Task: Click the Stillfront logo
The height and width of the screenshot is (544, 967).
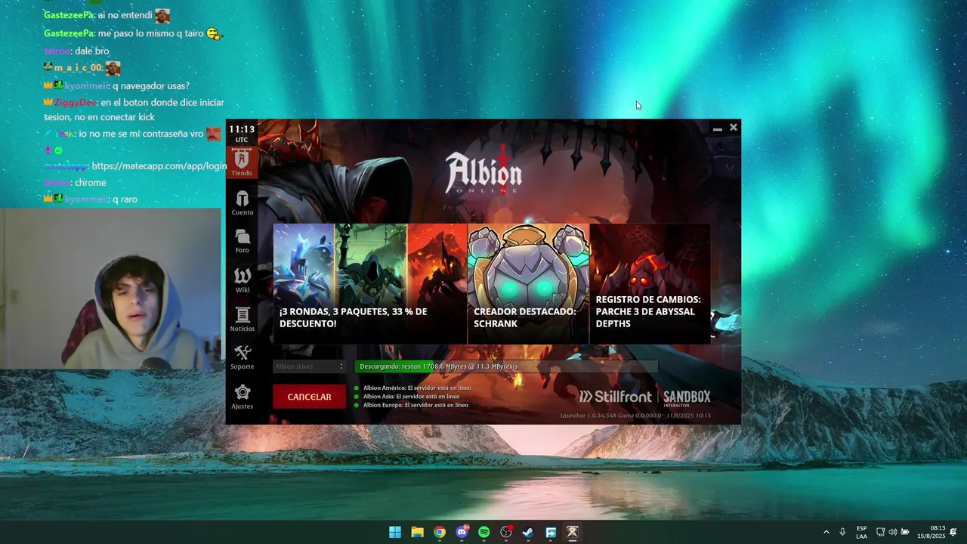Action: point(616,397)
